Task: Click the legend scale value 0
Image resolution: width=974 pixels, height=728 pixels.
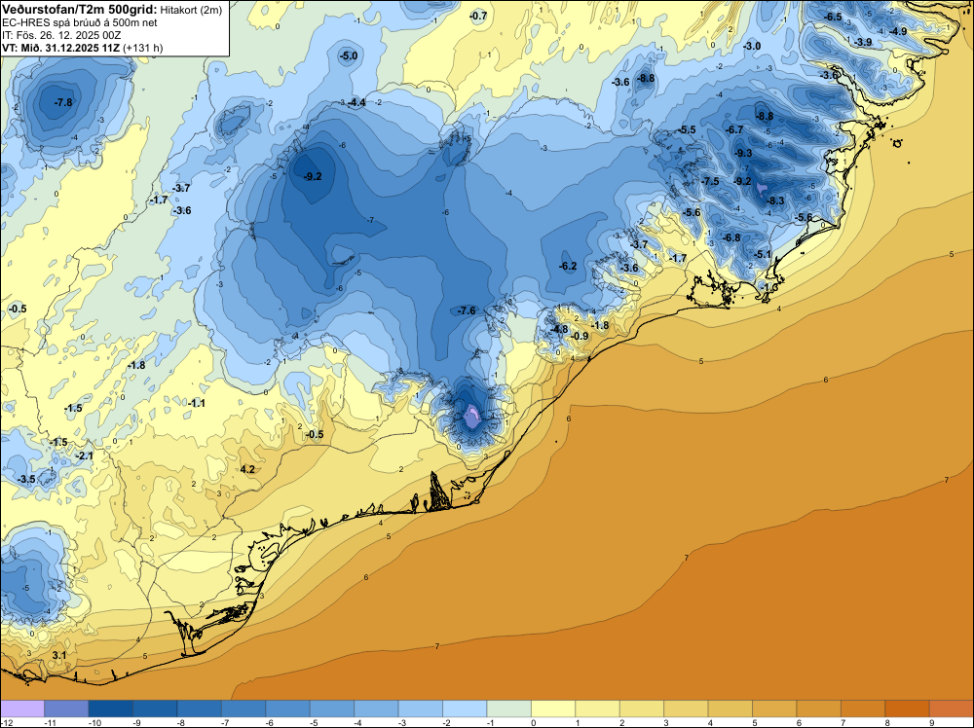Action: (534, 722)
